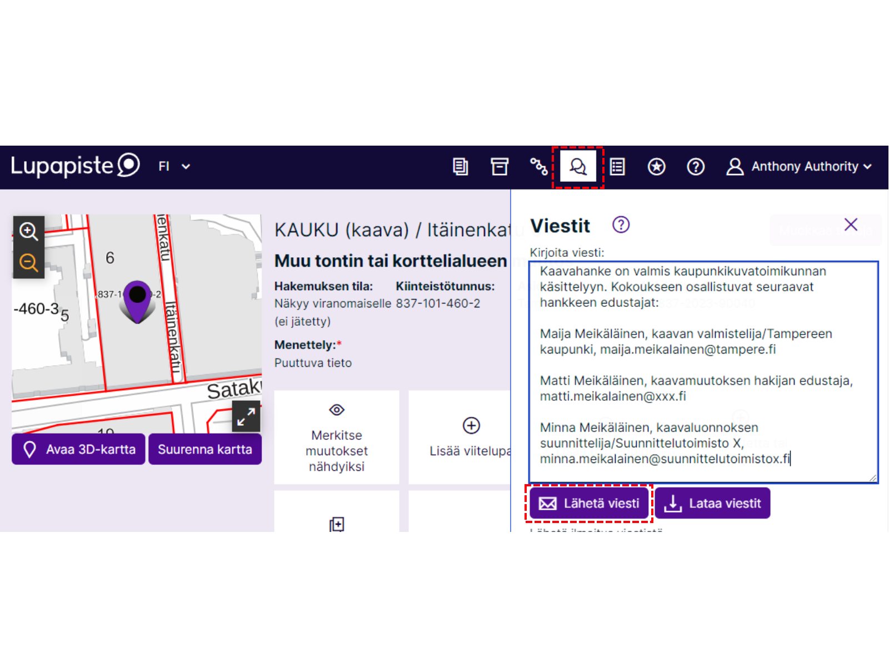Screen dimensions: 889x667
Task: Open the archive box icon
Action: [x=500, y=166]
